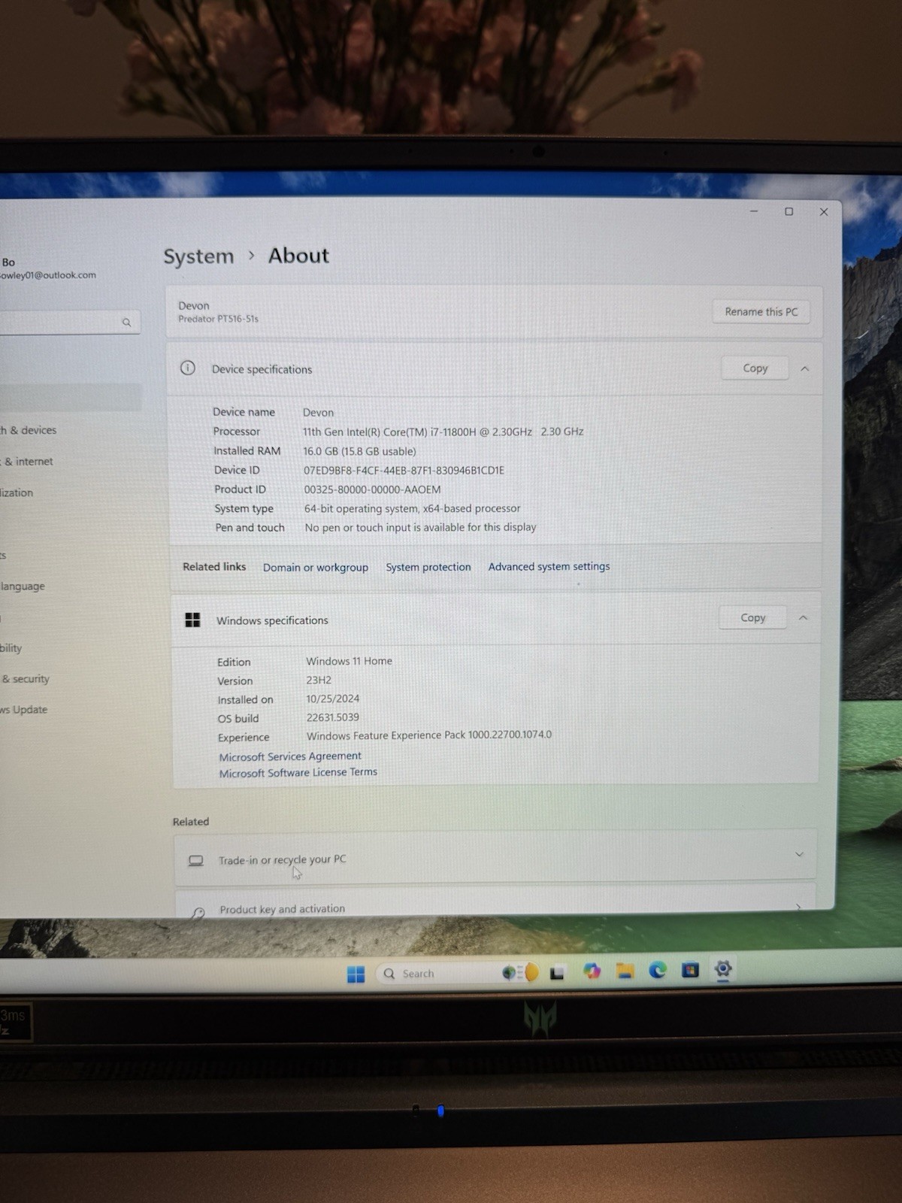This screenshot has width=902, height=1203.
Task: Click the Settings search magnifier icon
Action: (126, 322)
